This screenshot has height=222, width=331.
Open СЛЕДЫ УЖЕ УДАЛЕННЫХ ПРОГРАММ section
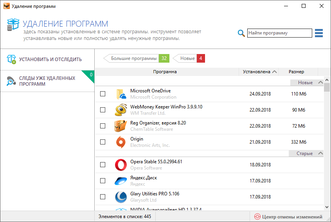[47, 81]
